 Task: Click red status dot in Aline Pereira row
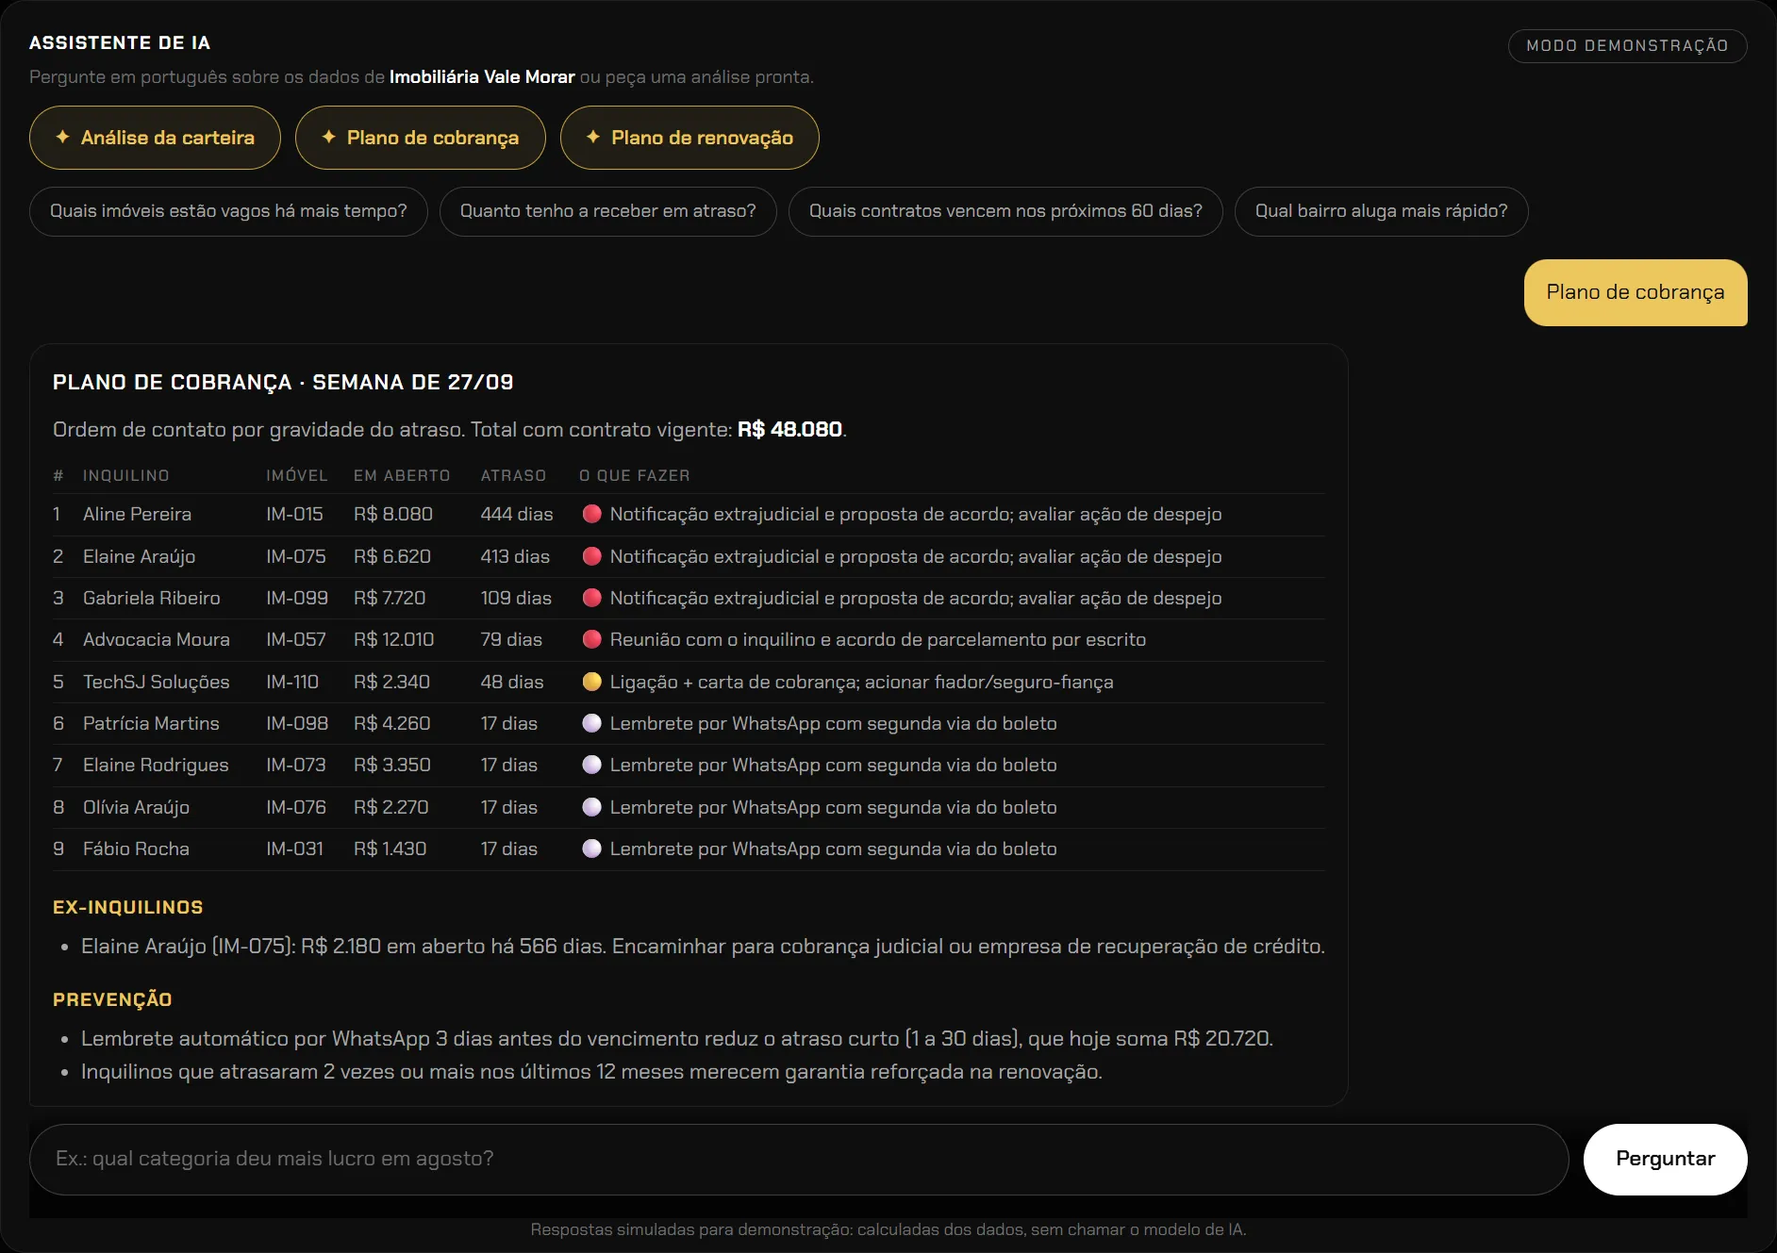(x=592, y=514)
